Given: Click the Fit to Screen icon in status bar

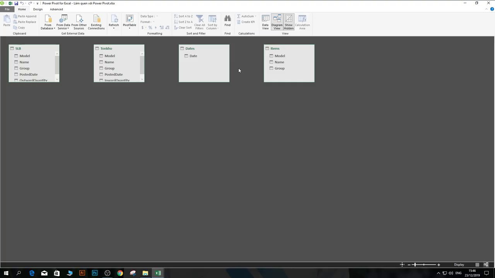Looking at the screenshot, I should [402, 264].
